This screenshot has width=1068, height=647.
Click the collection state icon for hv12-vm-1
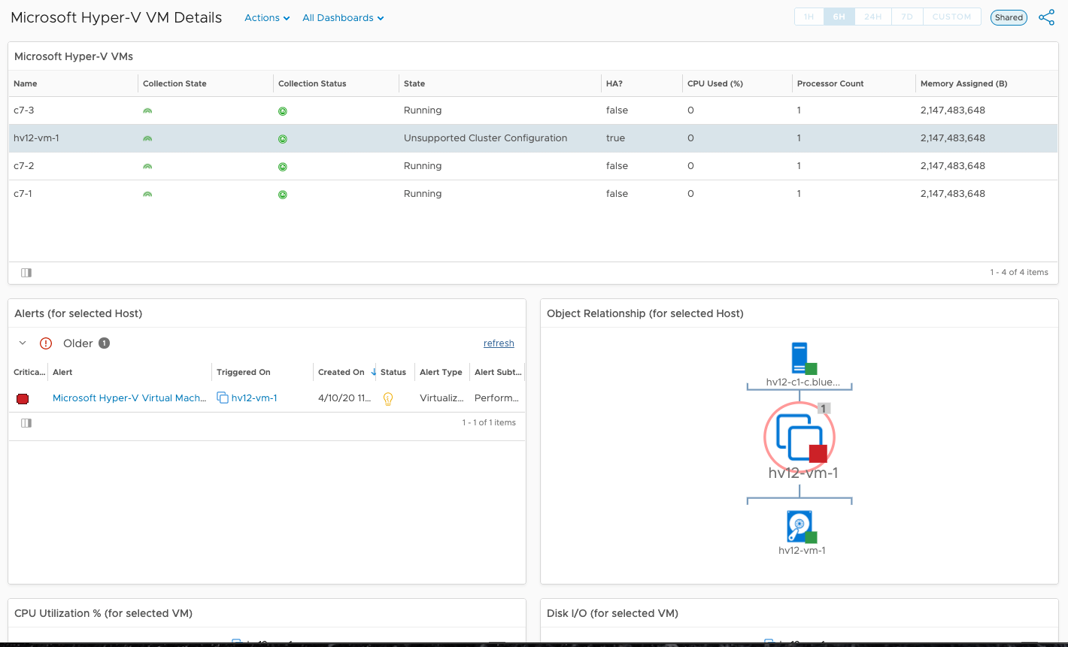point(147,138)
